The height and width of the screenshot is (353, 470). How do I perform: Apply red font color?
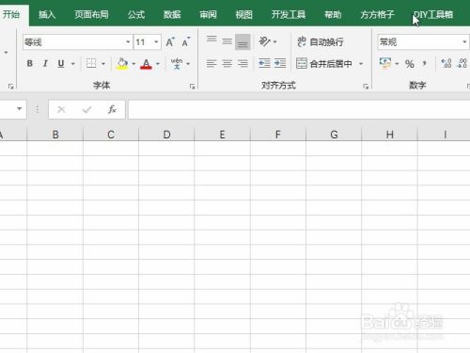tap(146, 64)
